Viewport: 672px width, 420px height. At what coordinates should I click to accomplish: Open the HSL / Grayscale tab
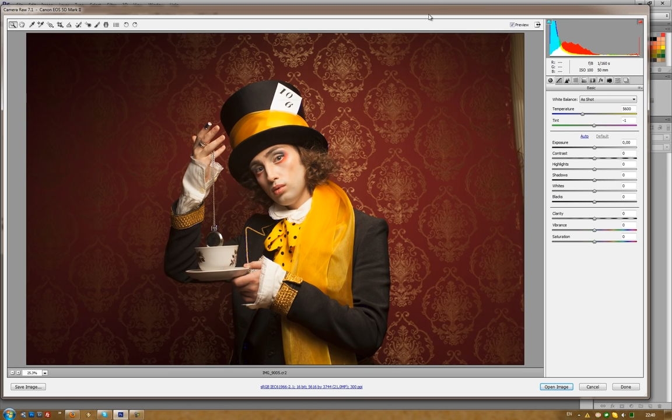[576, 80]
